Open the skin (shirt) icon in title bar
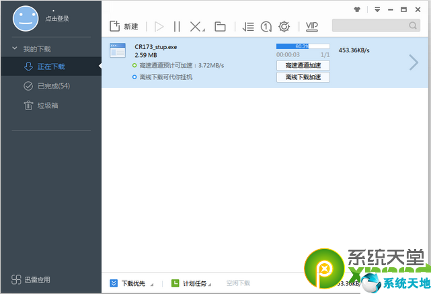Viewport: 431px width, 294px height. (x=357, y=9)
